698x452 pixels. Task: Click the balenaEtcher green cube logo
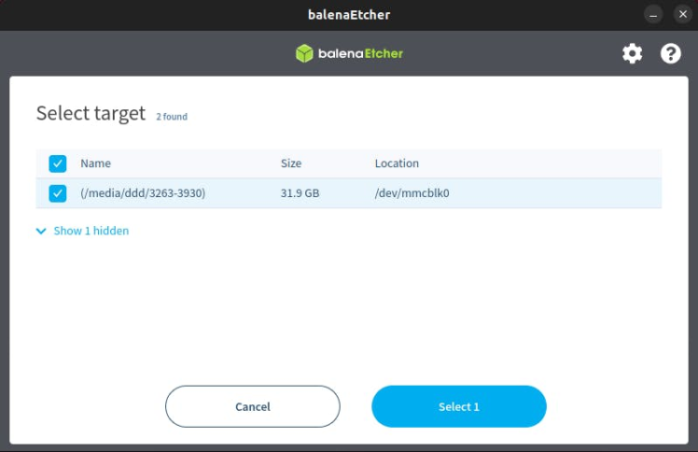[304, 53]
